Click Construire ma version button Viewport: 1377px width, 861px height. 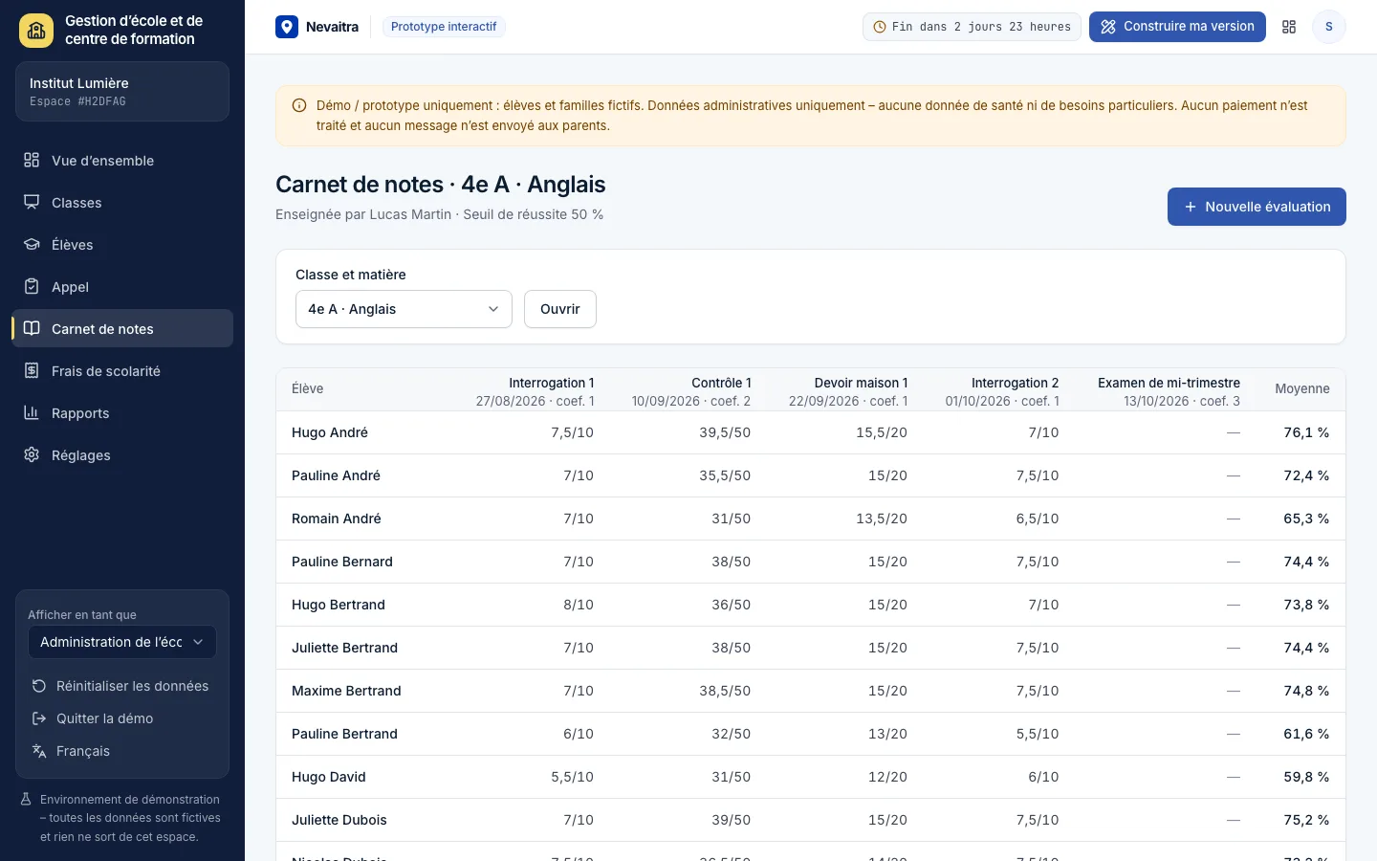[1177, 27]
